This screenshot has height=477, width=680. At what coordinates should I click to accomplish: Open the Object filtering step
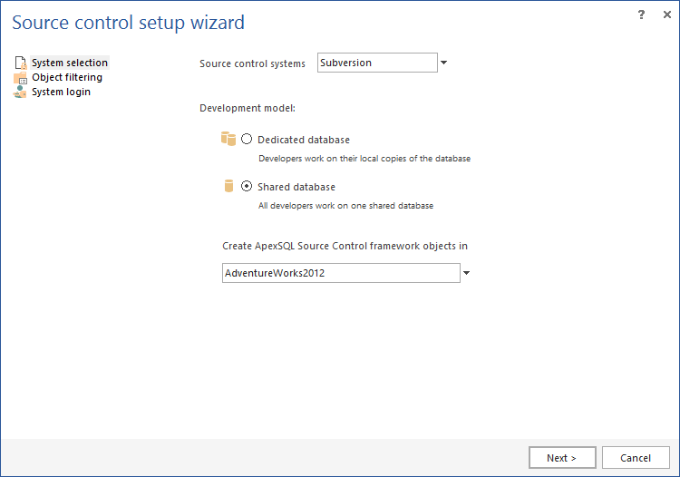point(67,78)
